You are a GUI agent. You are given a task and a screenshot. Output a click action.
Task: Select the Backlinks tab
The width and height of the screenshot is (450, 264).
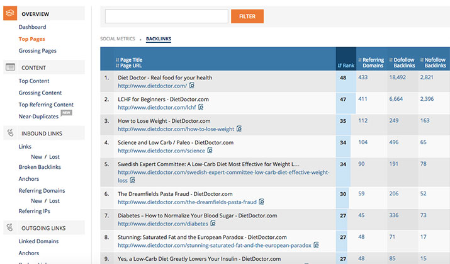[x=159, y=38]
